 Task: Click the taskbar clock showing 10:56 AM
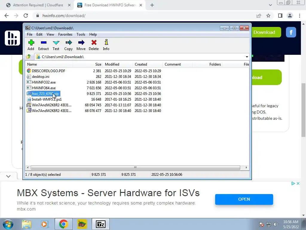(291, 224)
